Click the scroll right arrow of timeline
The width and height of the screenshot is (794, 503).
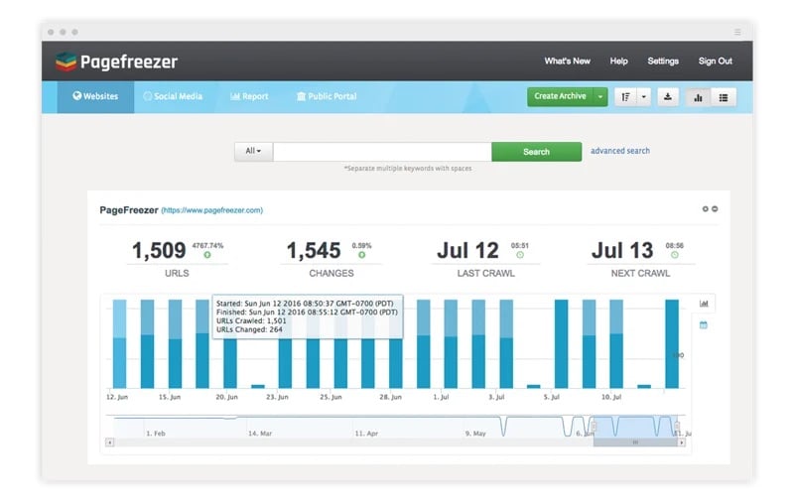[x=682, y=442]
